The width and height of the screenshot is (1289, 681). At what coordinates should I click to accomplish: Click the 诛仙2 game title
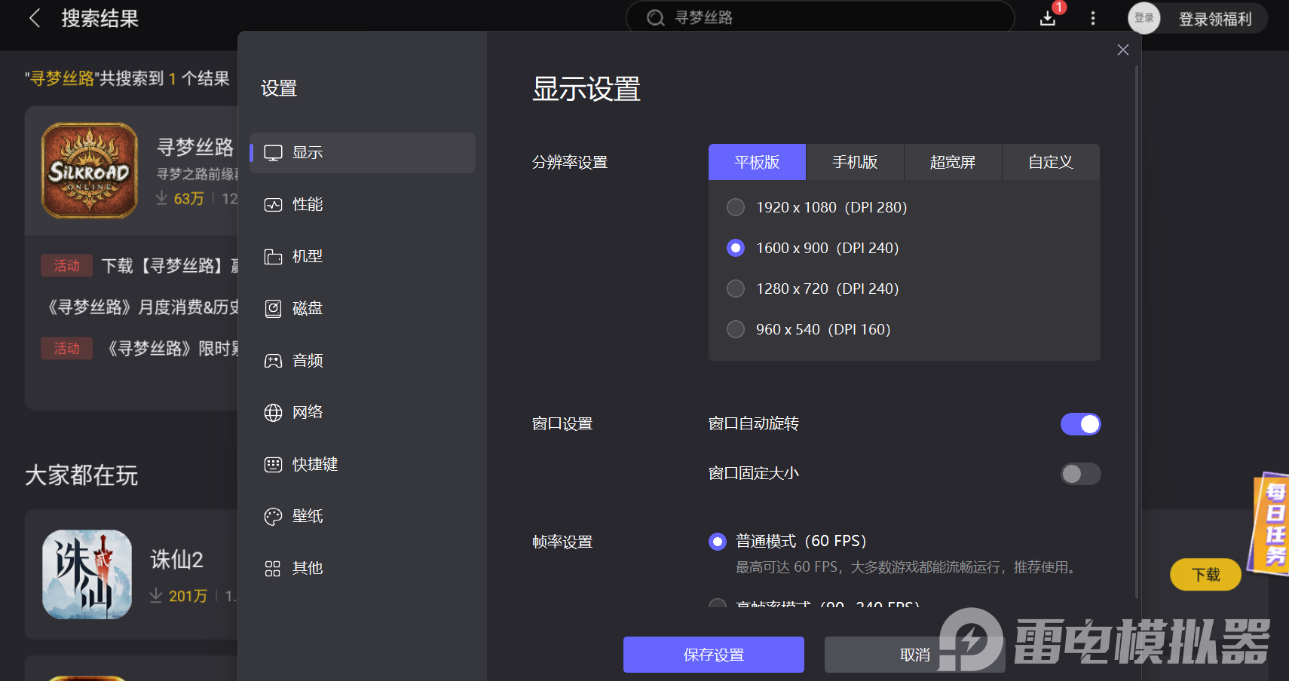click(177, 560)
